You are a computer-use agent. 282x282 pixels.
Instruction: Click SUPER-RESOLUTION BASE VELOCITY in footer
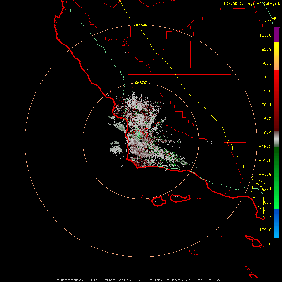click(99, 280)
